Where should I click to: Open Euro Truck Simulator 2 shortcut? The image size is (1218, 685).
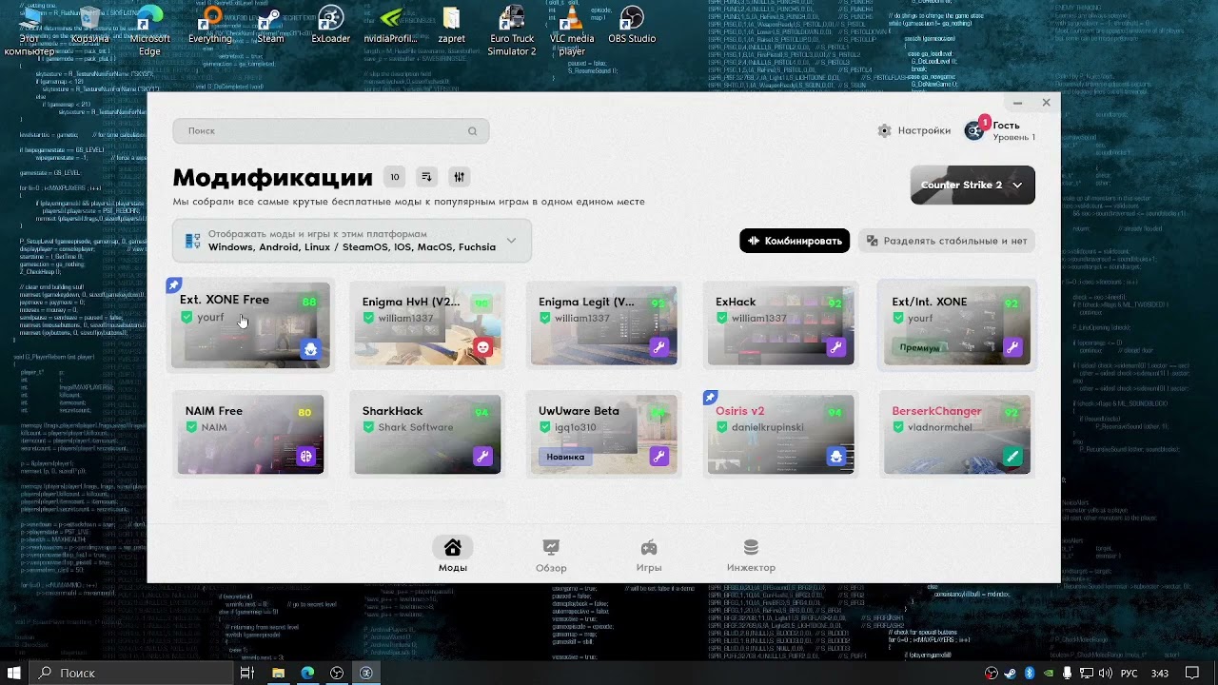(512, 31)
